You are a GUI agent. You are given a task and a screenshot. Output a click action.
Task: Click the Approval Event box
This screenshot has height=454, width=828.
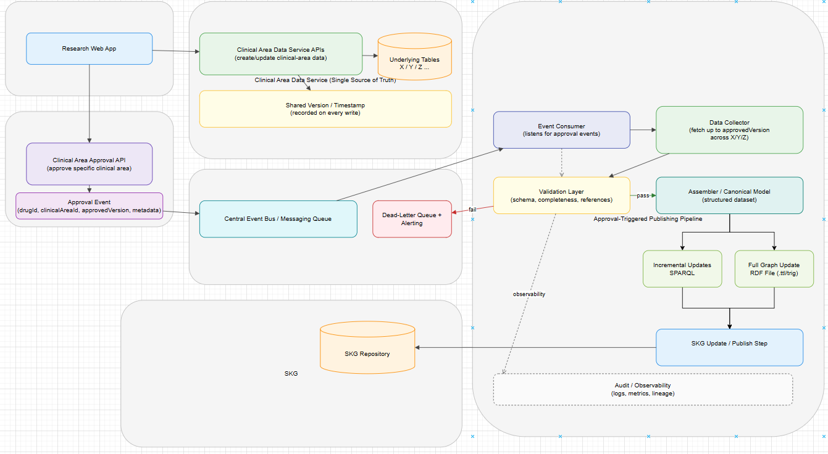[89, 206]
